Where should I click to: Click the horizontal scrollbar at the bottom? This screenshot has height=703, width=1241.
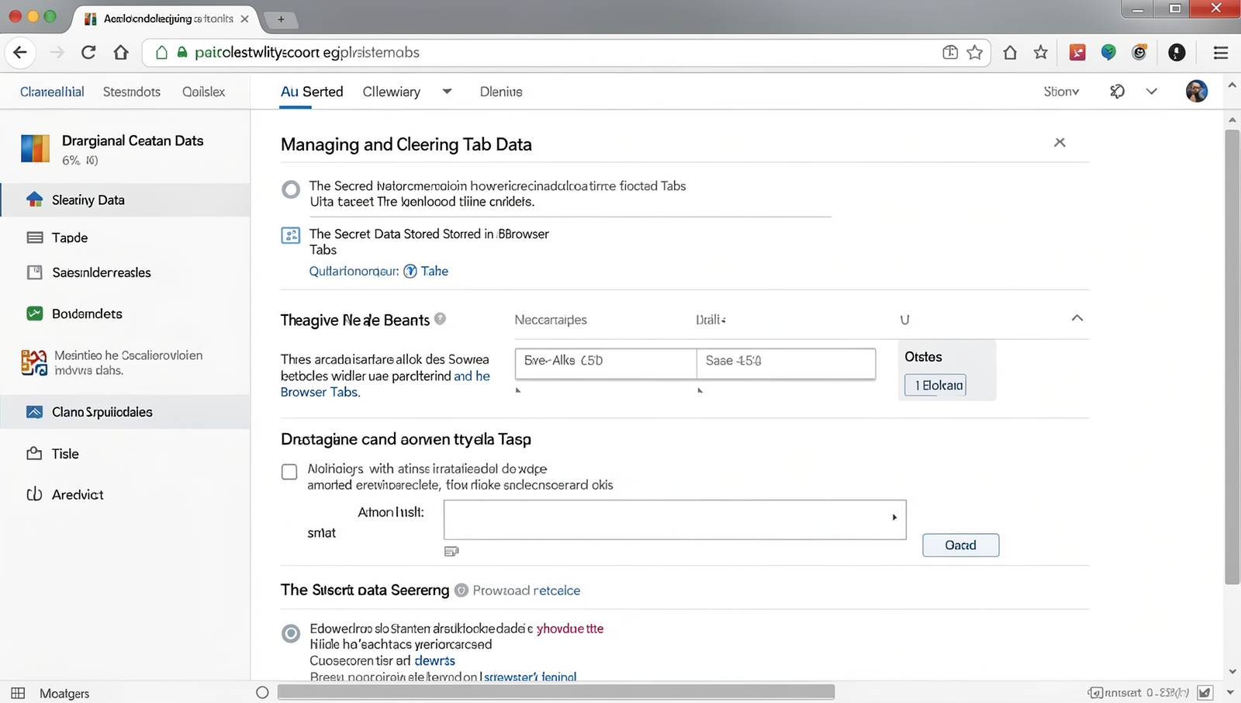(556, 692)
